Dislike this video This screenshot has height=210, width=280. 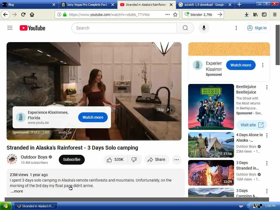coord(134,160)
